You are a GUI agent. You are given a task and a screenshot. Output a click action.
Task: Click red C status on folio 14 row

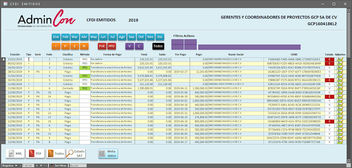(330, 97)
